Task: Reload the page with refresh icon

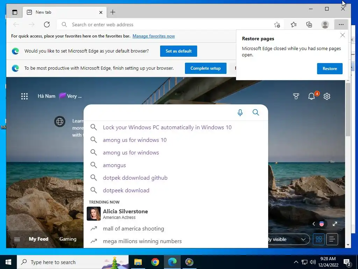Action: click(47, 25)
